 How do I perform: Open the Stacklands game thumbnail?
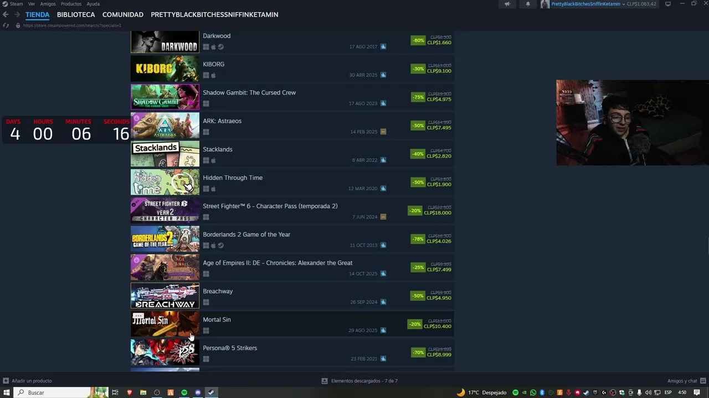point(165,154)
